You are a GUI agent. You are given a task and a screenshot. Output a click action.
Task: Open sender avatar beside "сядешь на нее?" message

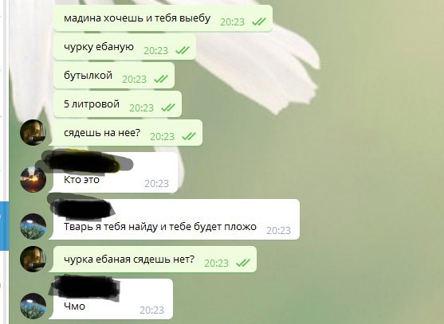(33, 132)
